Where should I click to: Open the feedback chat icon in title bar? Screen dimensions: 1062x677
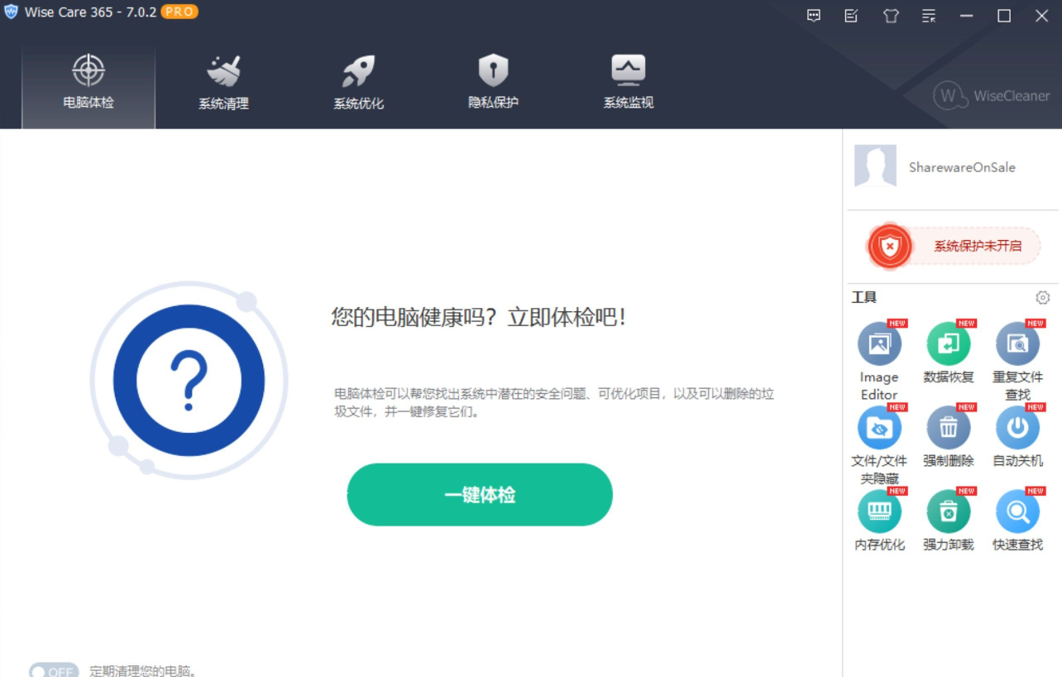pyautogui.click(x=814, y=16)
